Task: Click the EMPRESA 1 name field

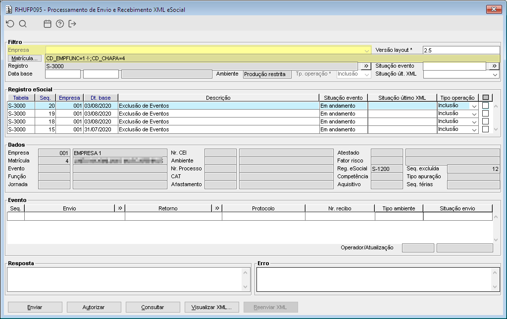Action: tap(120, 153)
